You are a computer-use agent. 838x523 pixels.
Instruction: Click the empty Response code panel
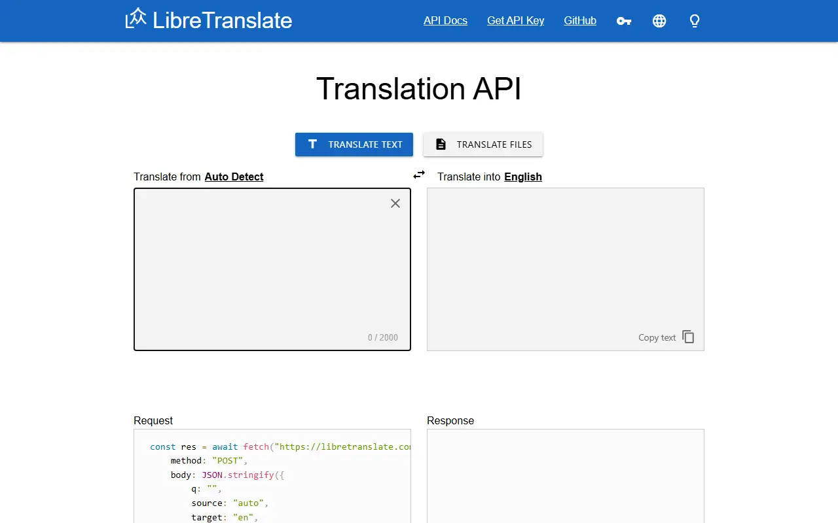(x=566, y=476)
